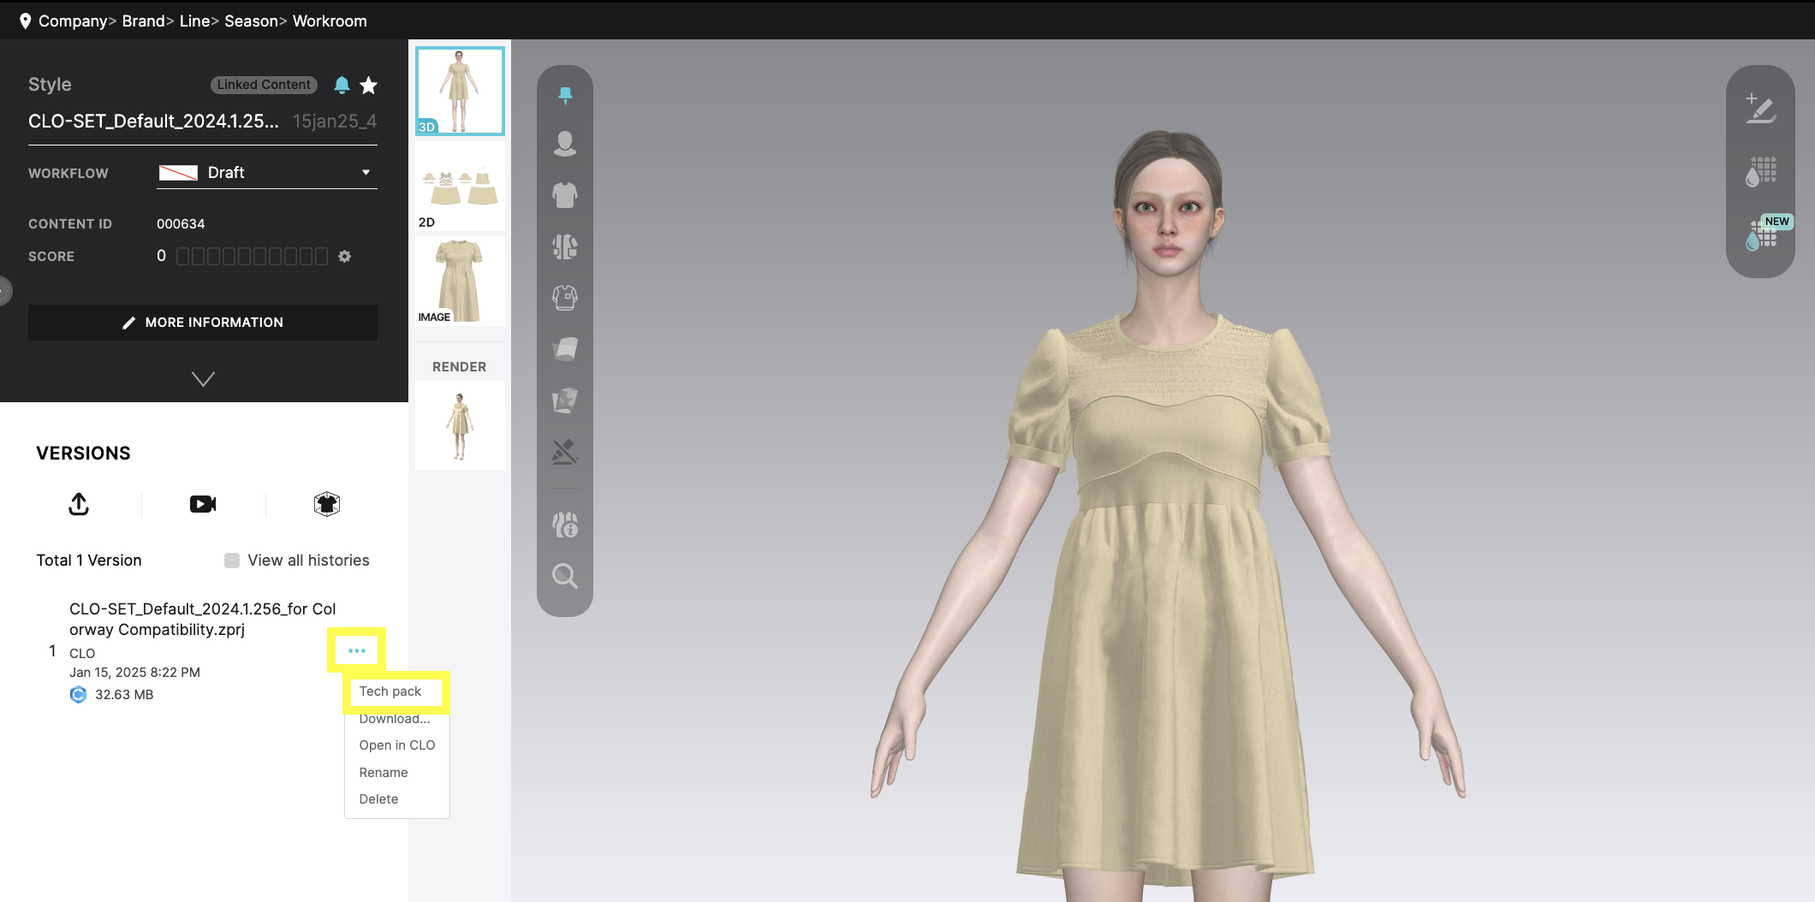Screen dimensions: 1815x902
Task: Open the add annotation pencil tool
Action: 1760,109
